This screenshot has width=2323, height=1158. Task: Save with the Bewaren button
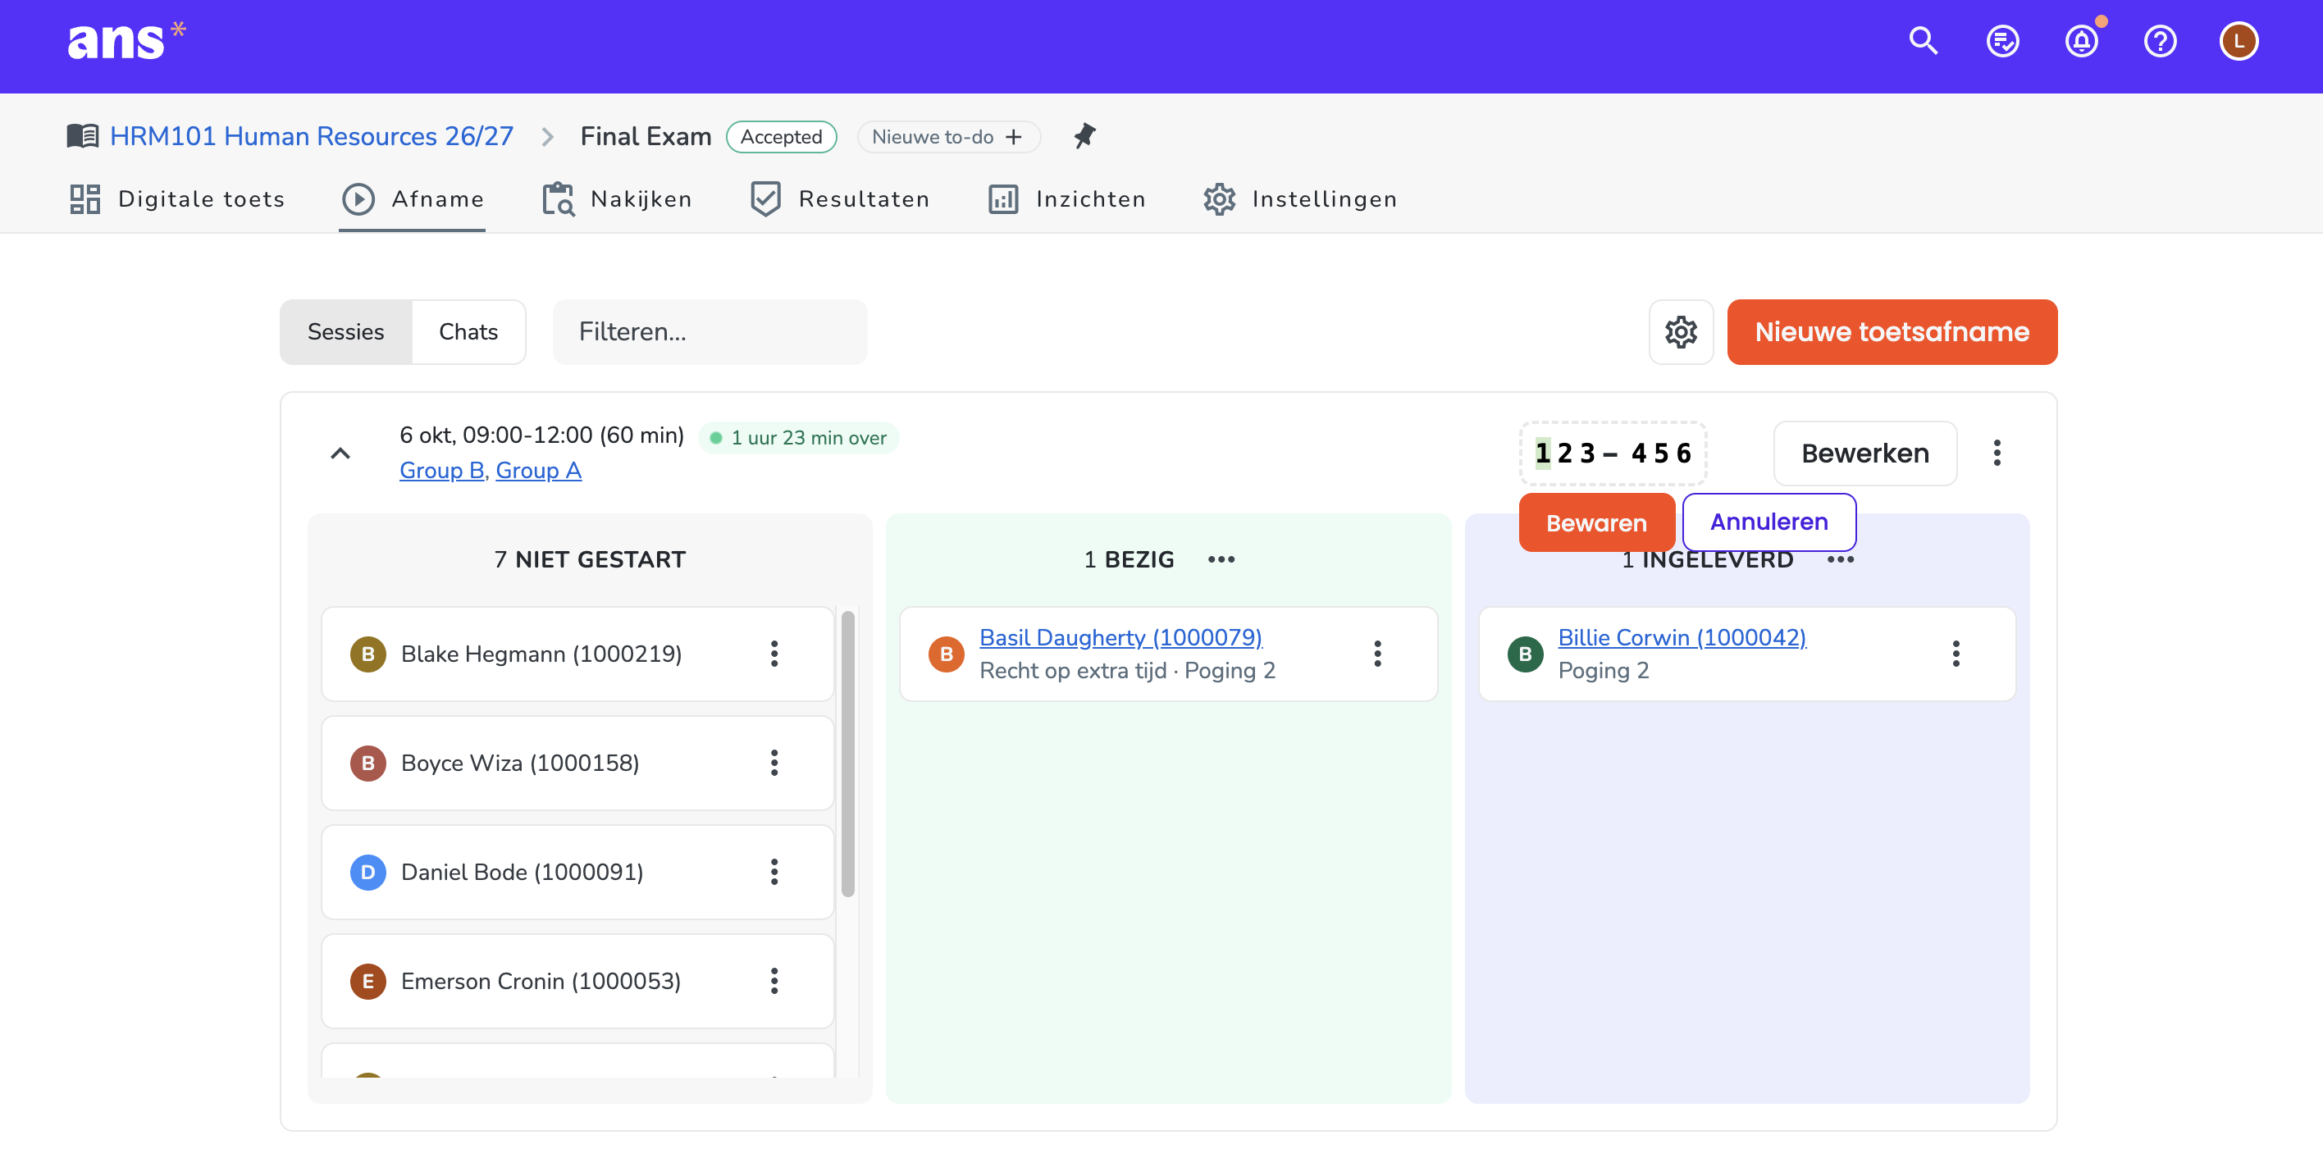click(1595, 523)
